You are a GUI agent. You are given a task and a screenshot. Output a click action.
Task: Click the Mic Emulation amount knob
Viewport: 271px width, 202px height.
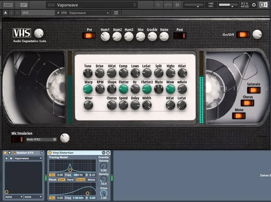pos(65,138)
